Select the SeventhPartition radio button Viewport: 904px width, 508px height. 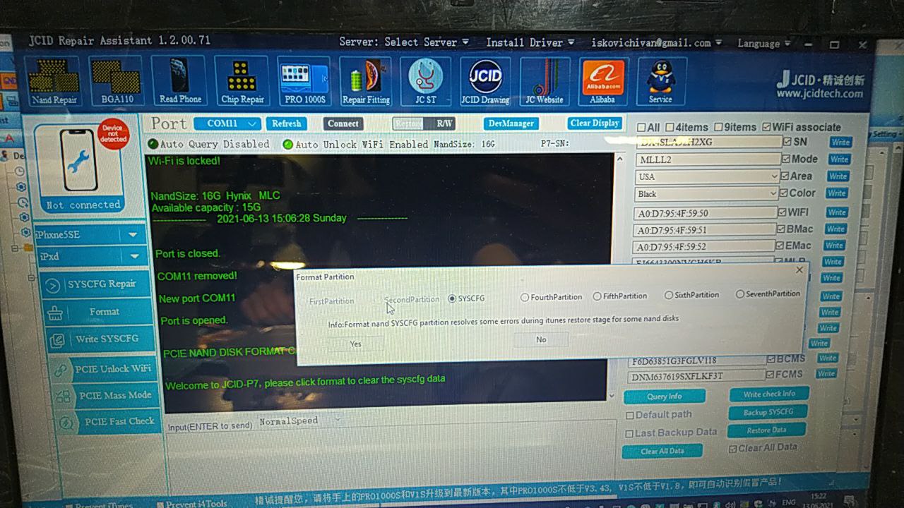(x=740, y=294)
